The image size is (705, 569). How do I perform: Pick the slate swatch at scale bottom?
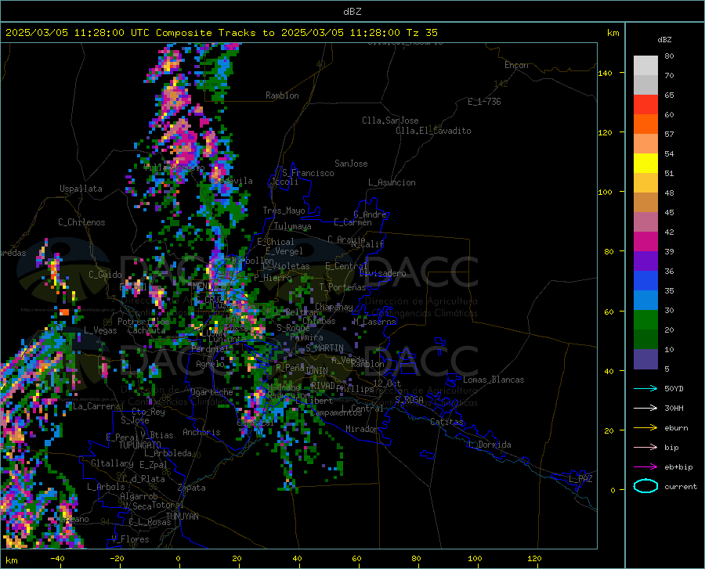(645, 358)
